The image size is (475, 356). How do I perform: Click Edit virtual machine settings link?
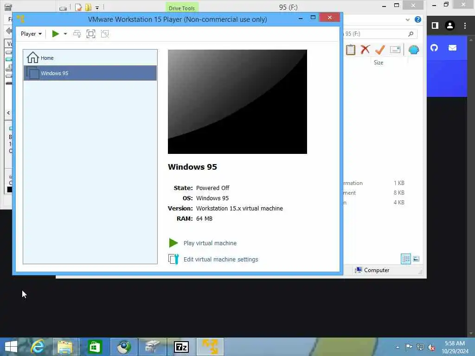221,260
